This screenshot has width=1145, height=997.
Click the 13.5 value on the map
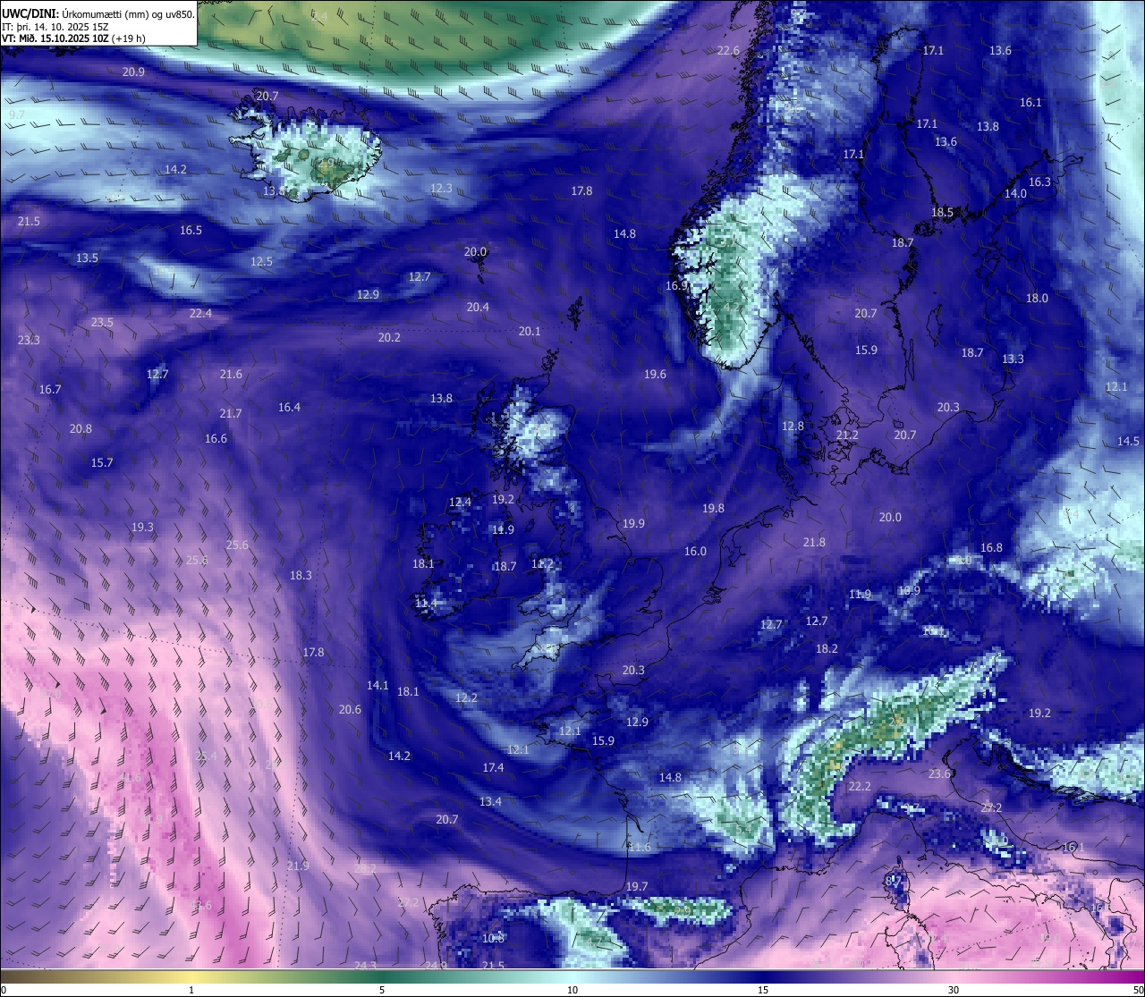tap(88, 258)
